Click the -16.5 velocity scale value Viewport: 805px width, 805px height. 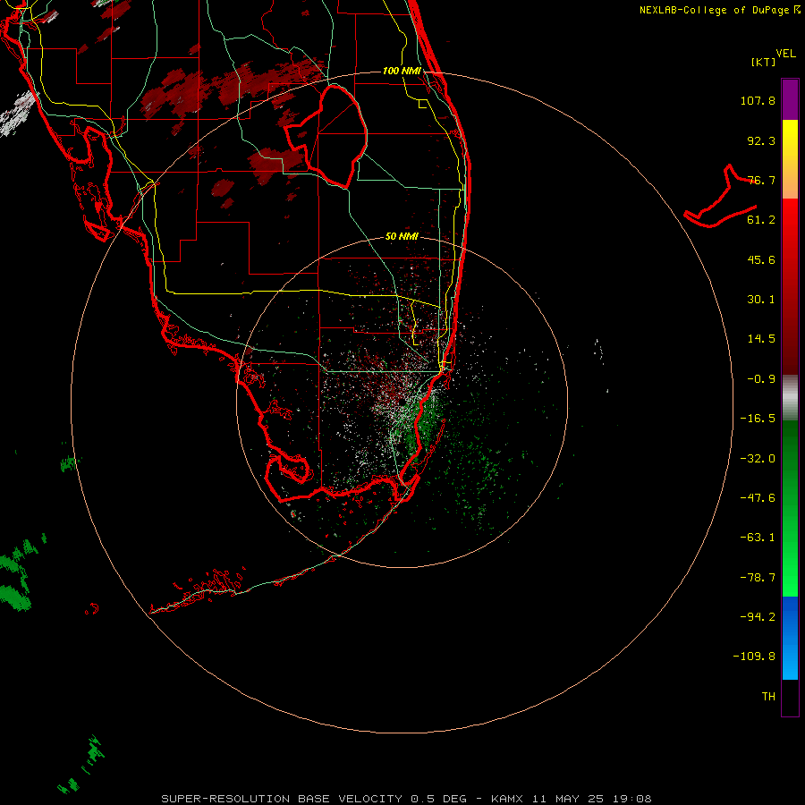pos(758,419)
